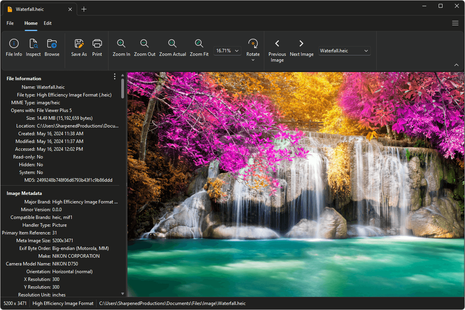Rotate the waterfall image
465x310 pixels.
pos(253,47)
